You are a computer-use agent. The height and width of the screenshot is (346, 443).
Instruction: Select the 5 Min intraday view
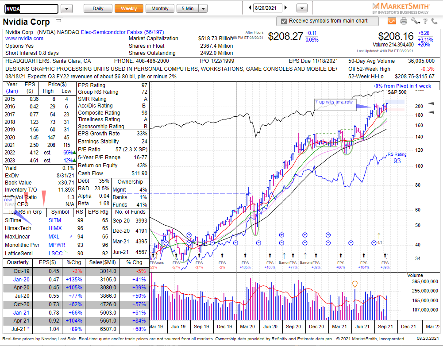coord(188,8)
